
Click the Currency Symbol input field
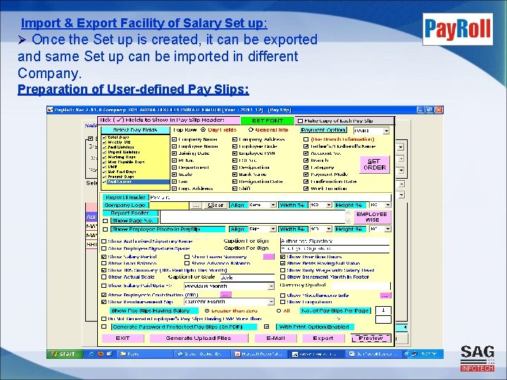click(x=361, y=286)
